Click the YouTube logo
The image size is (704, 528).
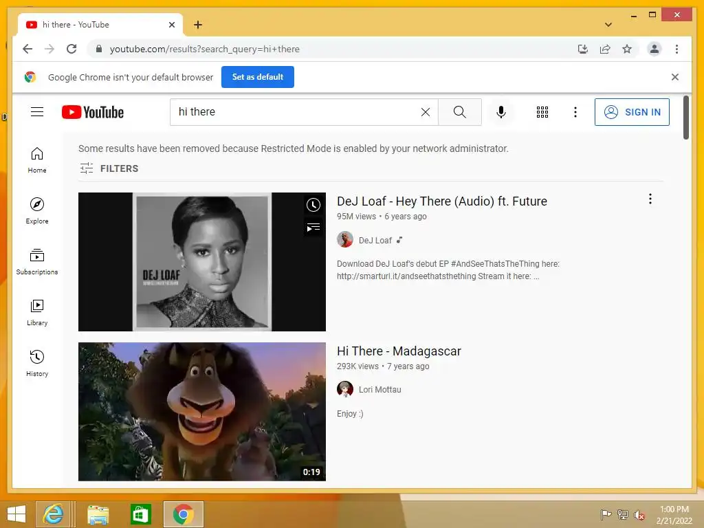point(93,112)
